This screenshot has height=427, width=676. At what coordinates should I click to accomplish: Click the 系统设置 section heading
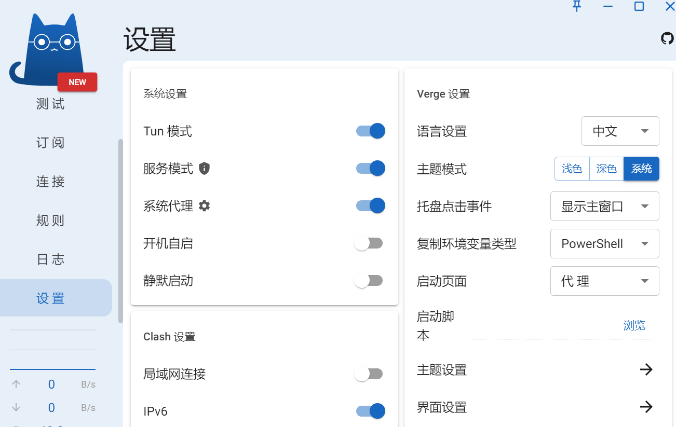(x=165, y=94)
